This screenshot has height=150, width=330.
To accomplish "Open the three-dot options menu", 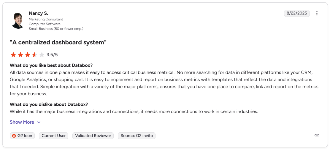I will coord(317,13).
